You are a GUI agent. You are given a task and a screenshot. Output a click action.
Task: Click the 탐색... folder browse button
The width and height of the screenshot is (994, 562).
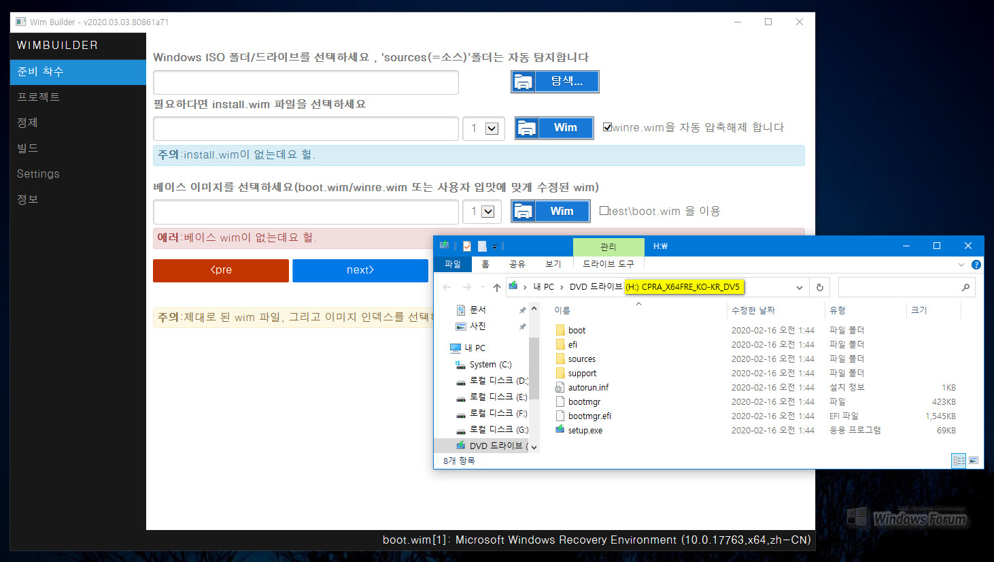(x=555, y=82)
